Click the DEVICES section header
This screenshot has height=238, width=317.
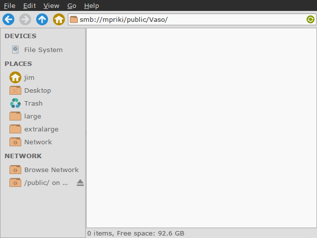(x=20, y=36)
